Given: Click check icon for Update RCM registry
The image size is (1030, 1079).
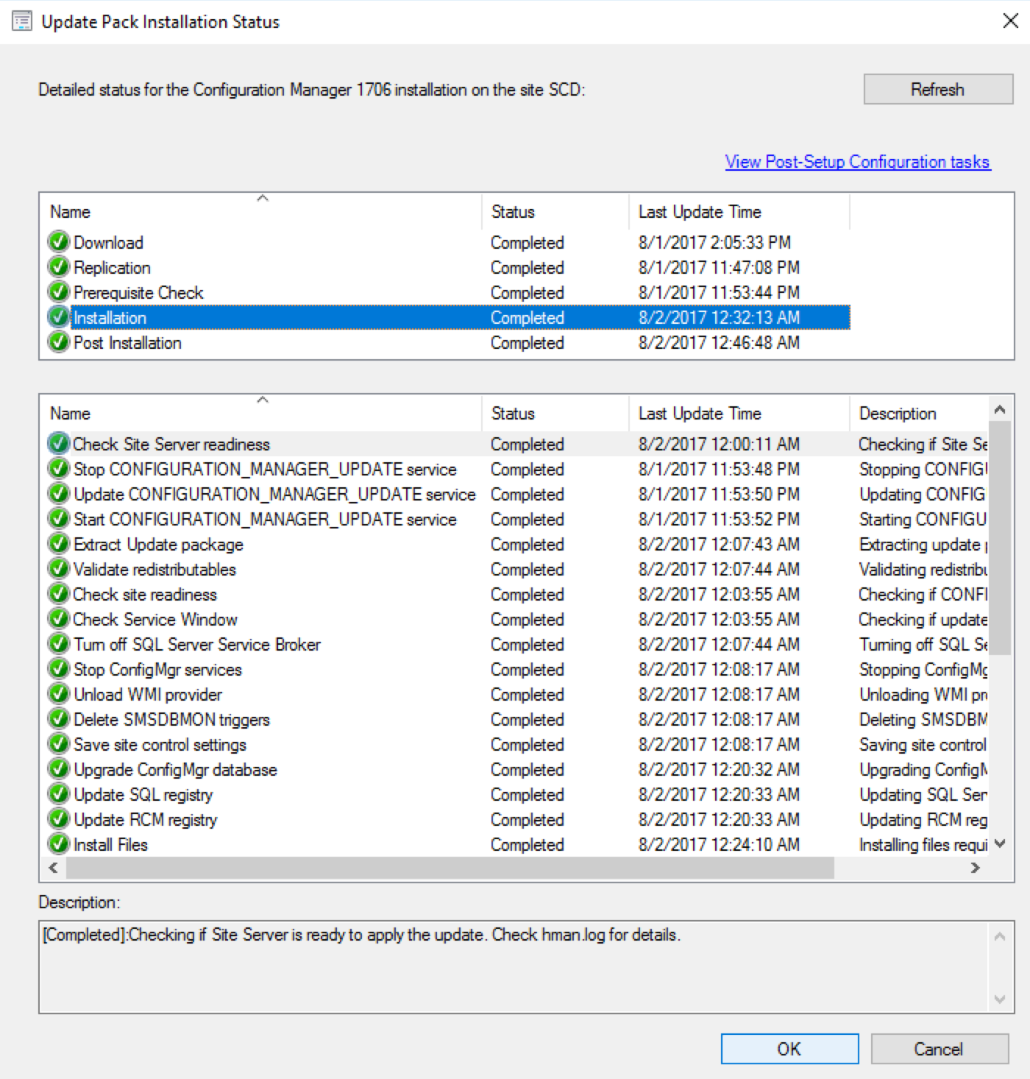Looking at the screenshot, I should [x=59, y=819].
